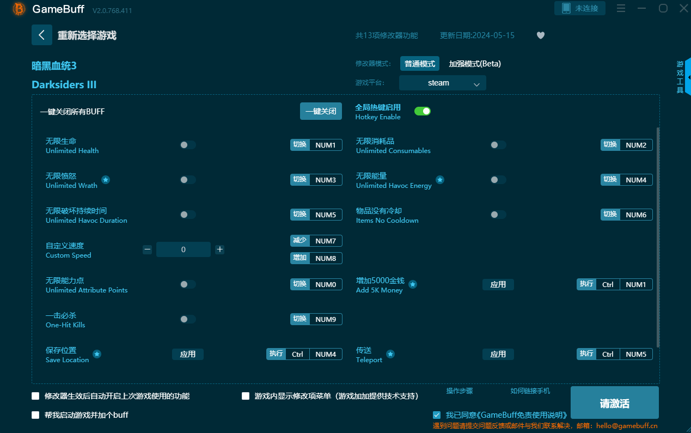Click star icon next to Unlimited Wrath
The height and width of the screenshot is (433, 691).
pos(106,180)
